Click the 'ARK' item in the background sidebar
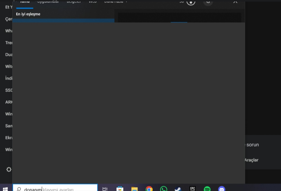The height and width of the screenshot is (191, 281). 9,102
